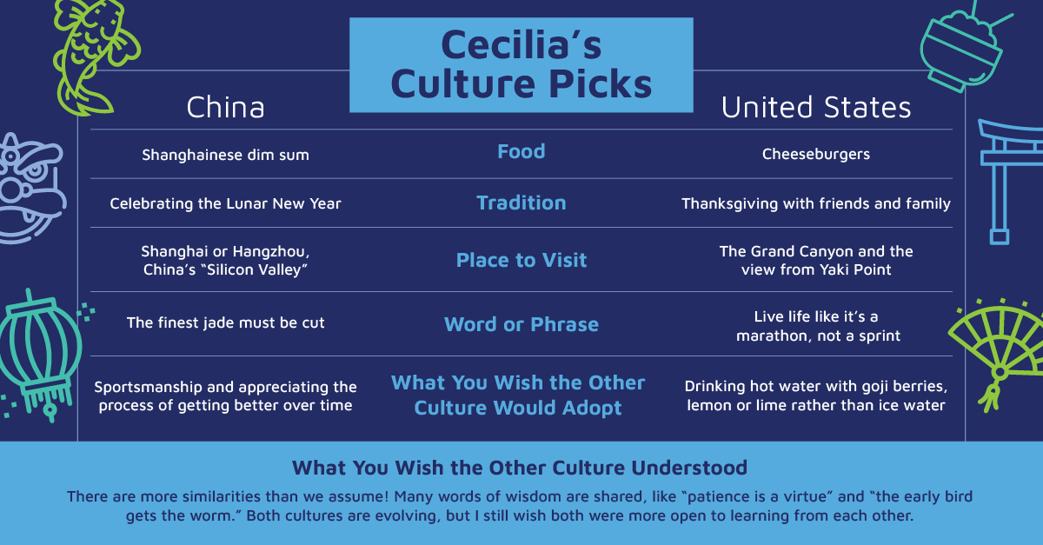This screenshot has width=1043, height=545.
Task: Click Celebrating the Lunar New Year text
Action: pyautogui.click(x=225, y=204)
